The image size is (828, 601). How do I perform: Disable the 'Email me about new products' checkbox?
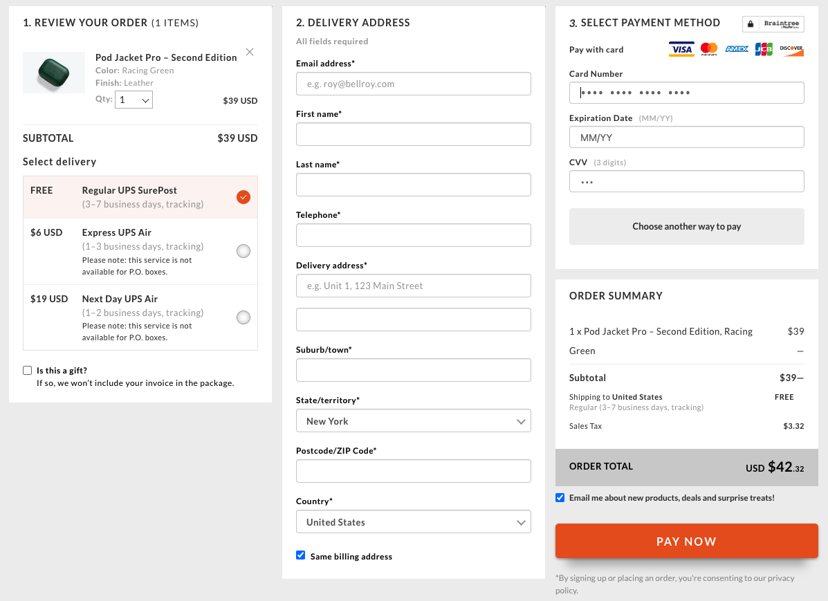coord(560,497)
